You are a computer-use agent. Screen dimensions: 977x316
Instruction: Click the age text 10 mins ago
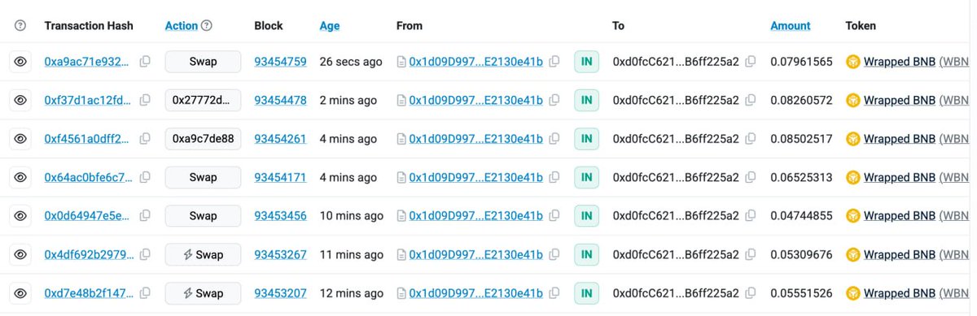click(x=352, y=216)
